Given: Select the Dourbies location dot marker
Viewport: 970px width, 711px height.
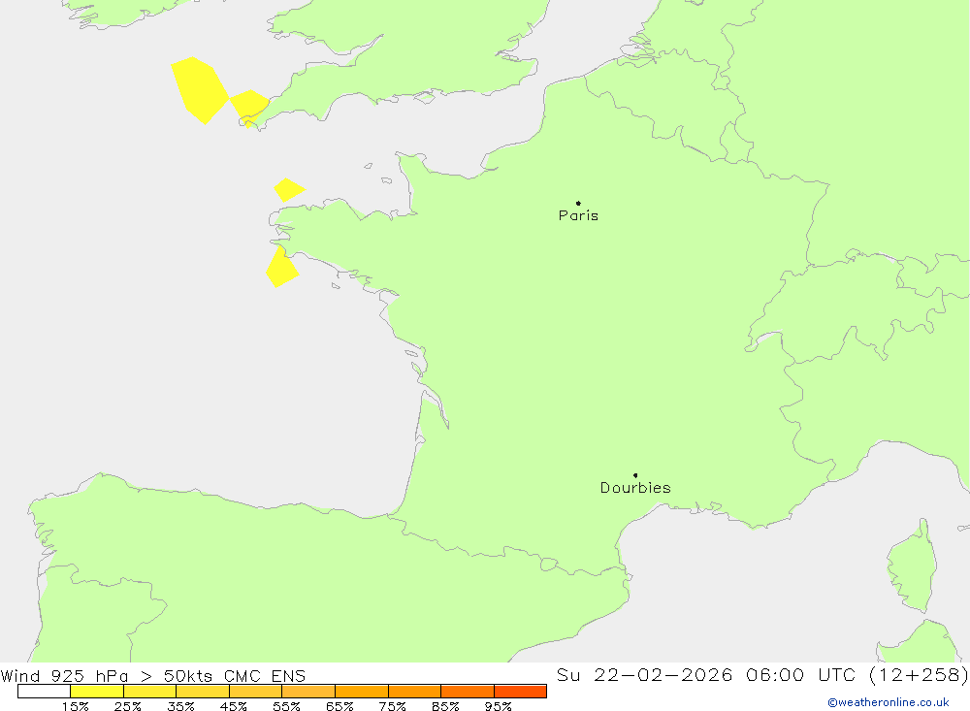Looking at the screenshot, I should pyautogui.click(x=635, y=475).
